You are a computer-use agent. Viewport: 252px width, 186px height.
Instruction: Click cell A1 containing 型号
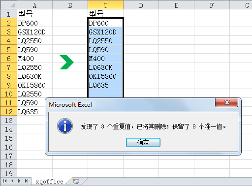(34, 14)
